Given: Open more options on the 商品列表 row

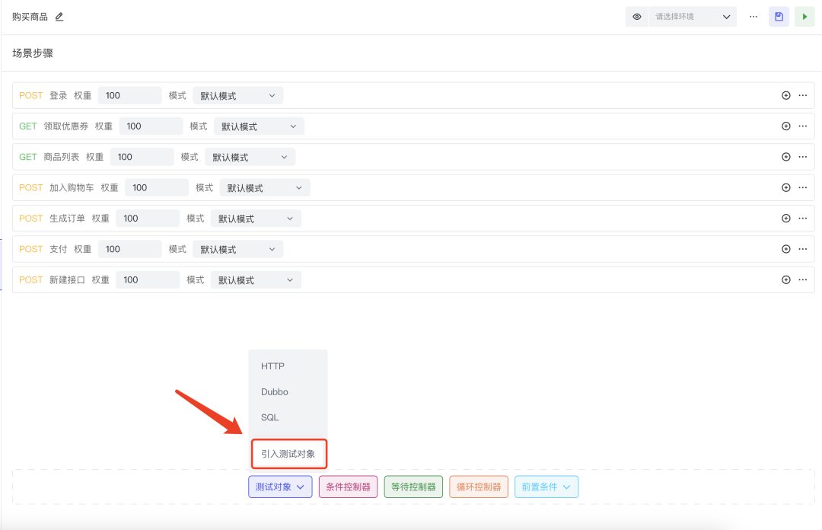Looking at the screenshot, I should click(803, 157).
